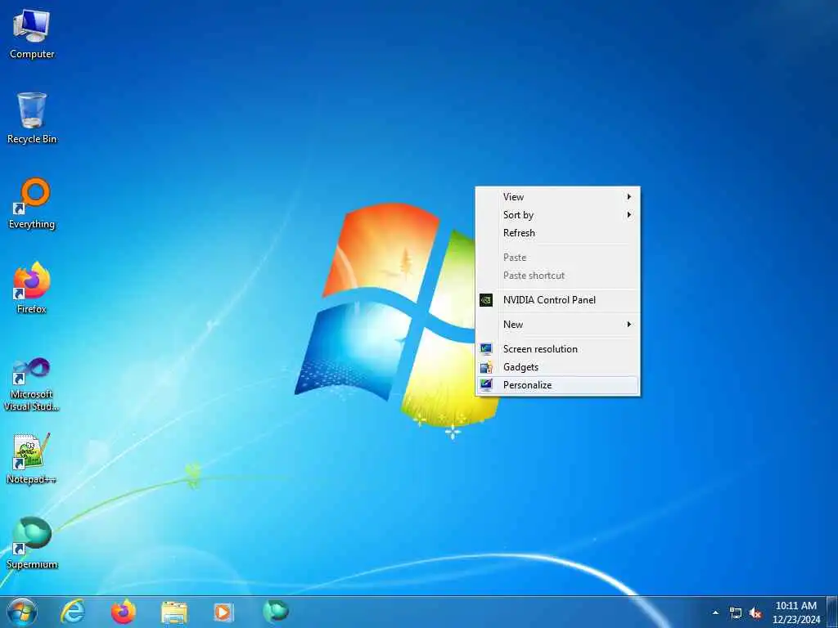Launch Firefox from the taskbar
This screenshot has height=628, width=838.
(x=123, y=612)
